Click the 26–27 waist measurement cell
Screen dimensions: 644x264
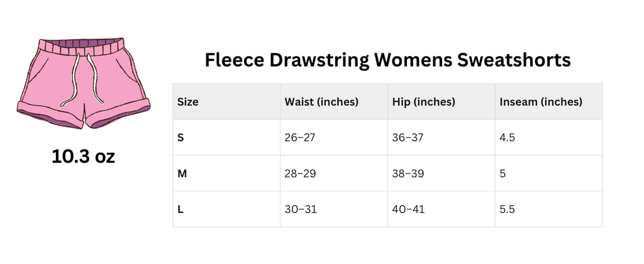click(x=300, y=137)
